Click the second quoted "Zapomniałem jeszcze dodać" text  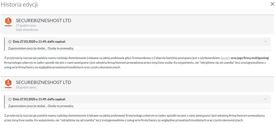[x=41, y=106]
